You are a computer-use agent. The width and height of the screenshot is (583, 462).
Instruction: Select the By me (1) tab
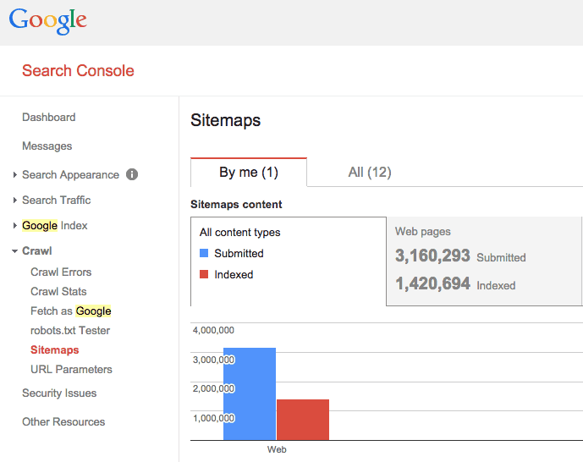(x=249, y=172)
